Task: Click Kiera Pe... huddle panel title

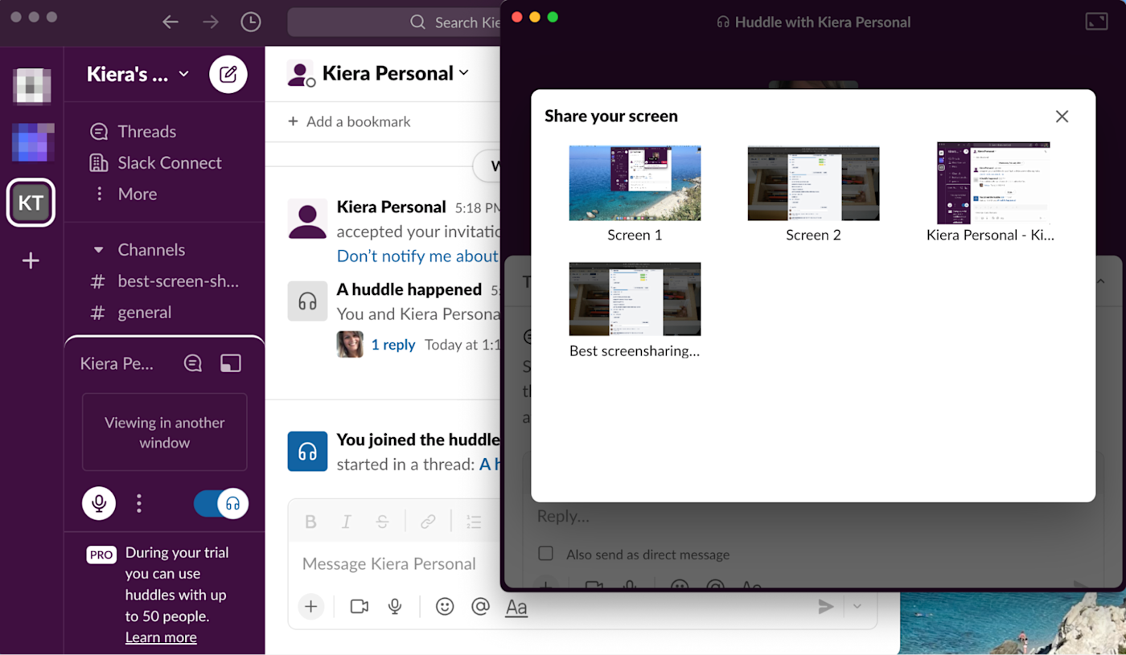Action: point(117,363)
